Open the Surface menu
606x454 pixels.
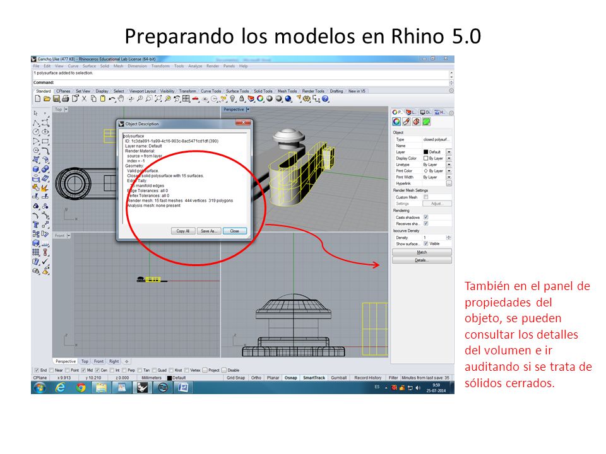click(89, 66)
